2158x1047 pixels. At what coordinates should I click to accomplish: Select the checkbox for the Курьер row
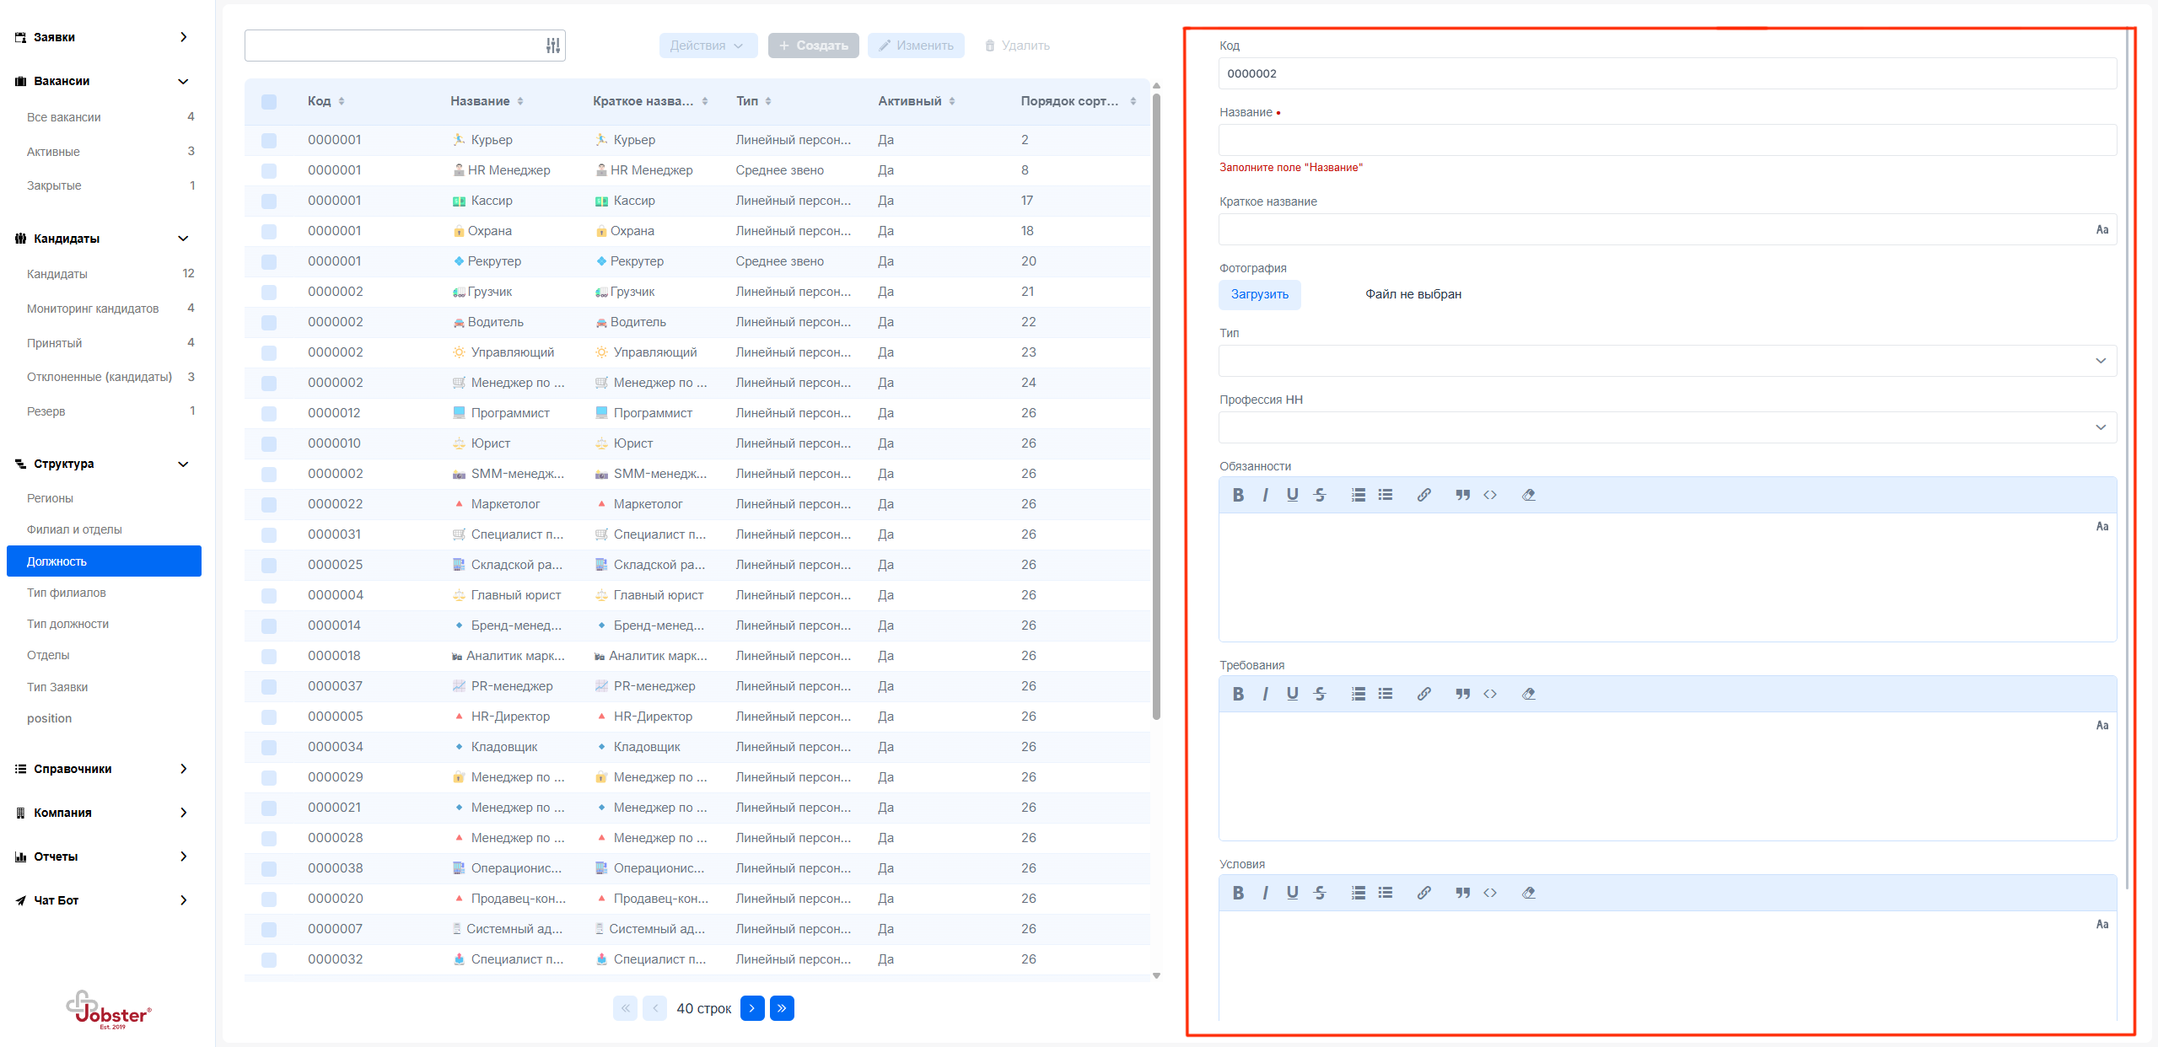269,140
